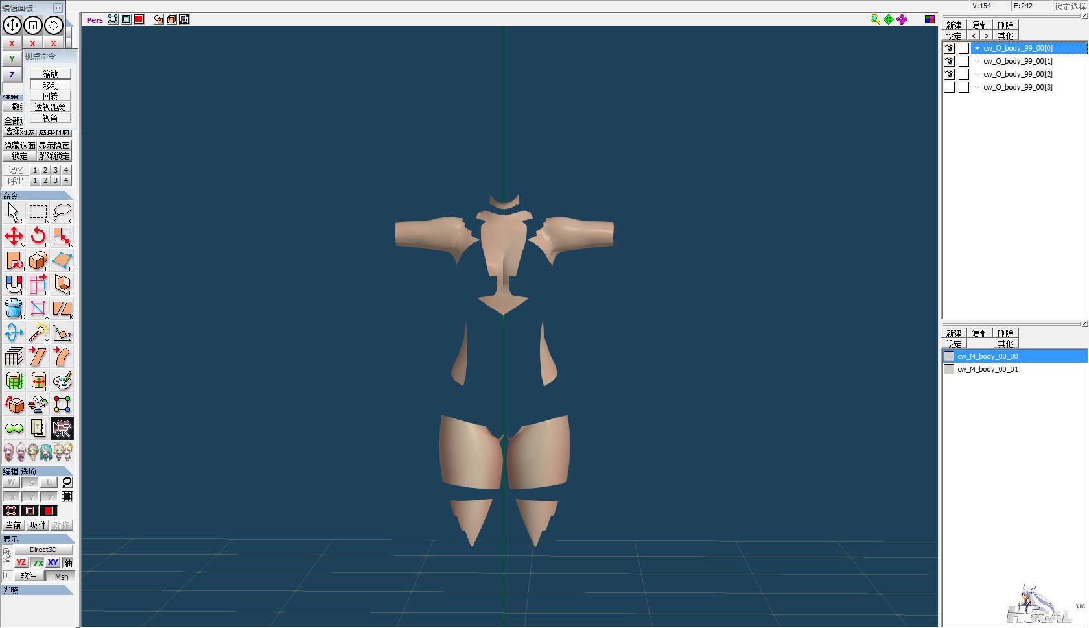Toggle triangle next to cw_O_body_99_00[3]
This screenshot has height=628, width=1089.
click(978, 88)
